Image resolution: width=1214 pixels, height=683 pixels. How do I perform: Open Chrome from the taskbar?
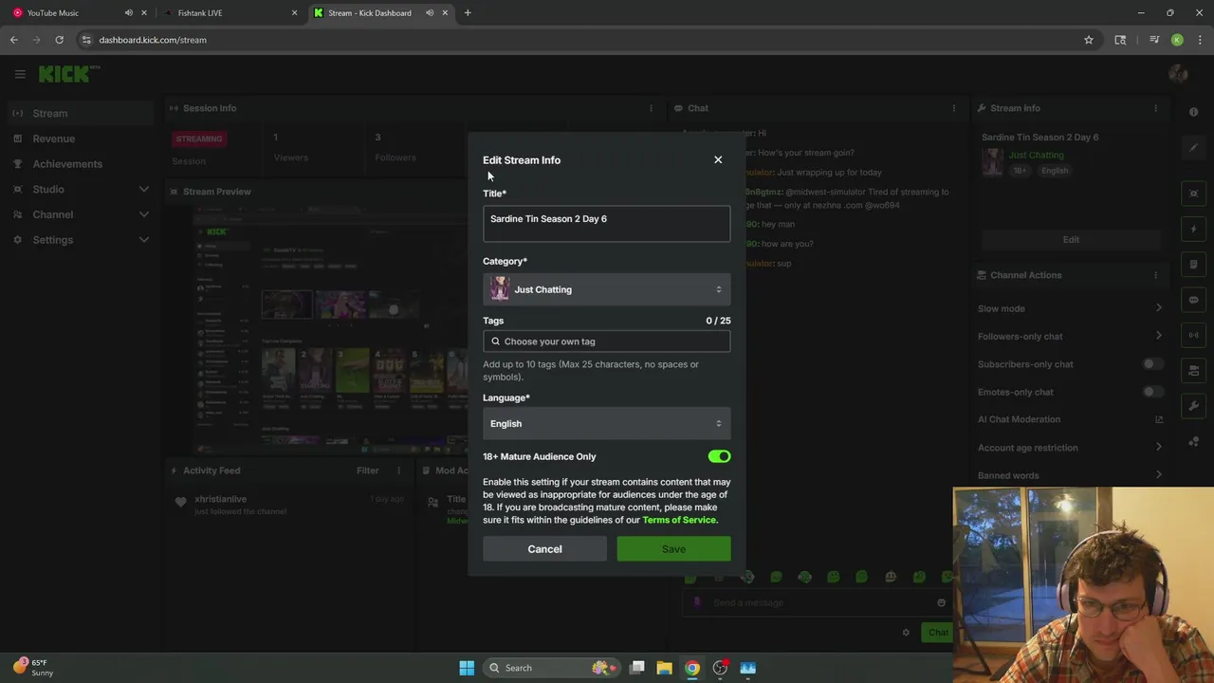pos(692,668)
